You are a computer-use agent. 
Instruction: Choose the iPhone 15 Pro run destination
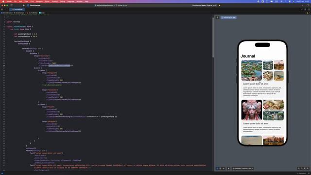click(x=122, y=5)
